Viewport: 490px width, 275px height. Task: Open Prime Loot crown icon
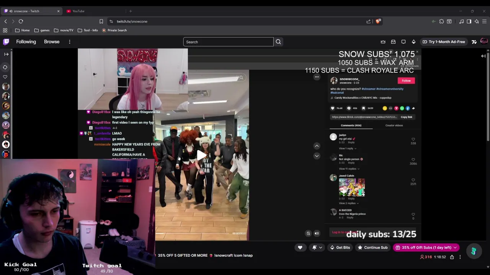pos(383,42)
